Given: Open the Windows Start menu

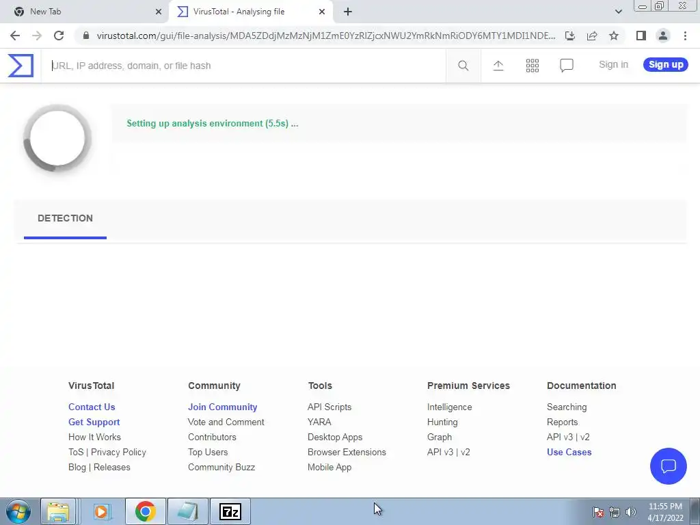Looking at the screenshot, I should (x=18, y=511).
